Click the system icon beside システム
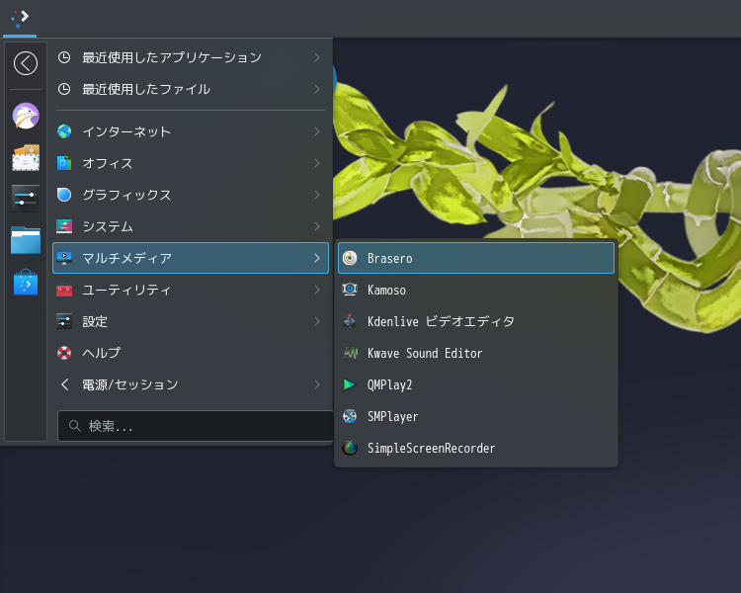 64,226
